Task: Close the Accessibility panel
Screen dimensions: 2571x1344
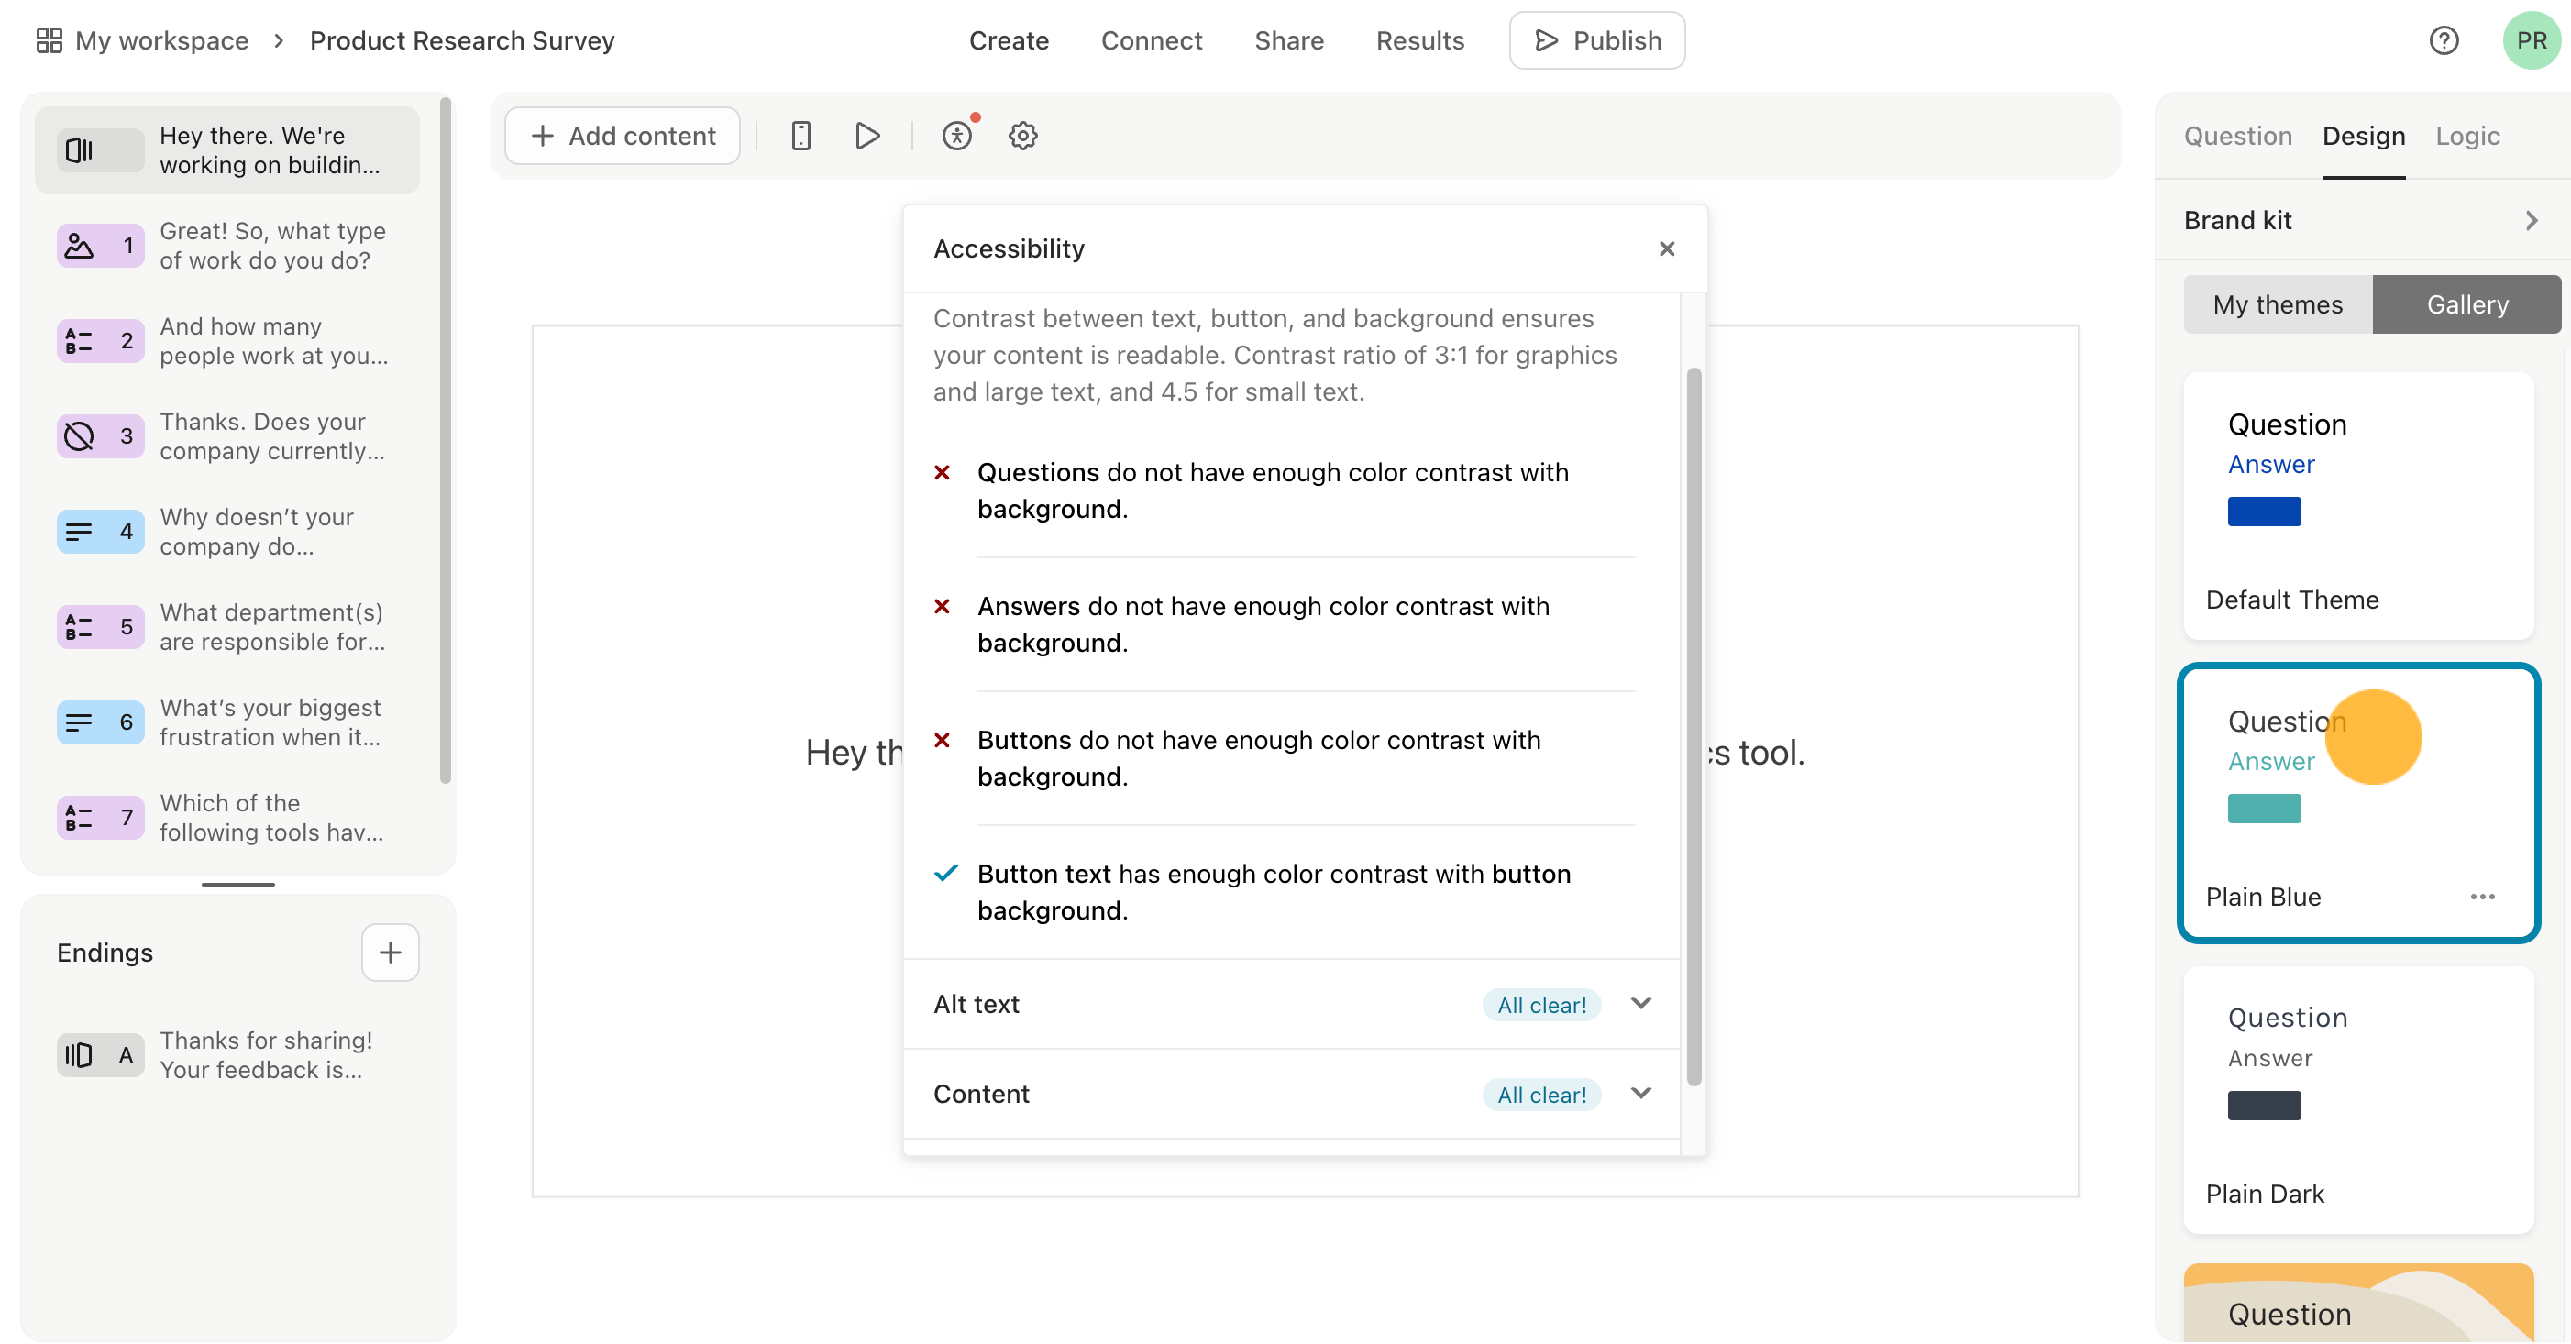Action: [1667, 248]
